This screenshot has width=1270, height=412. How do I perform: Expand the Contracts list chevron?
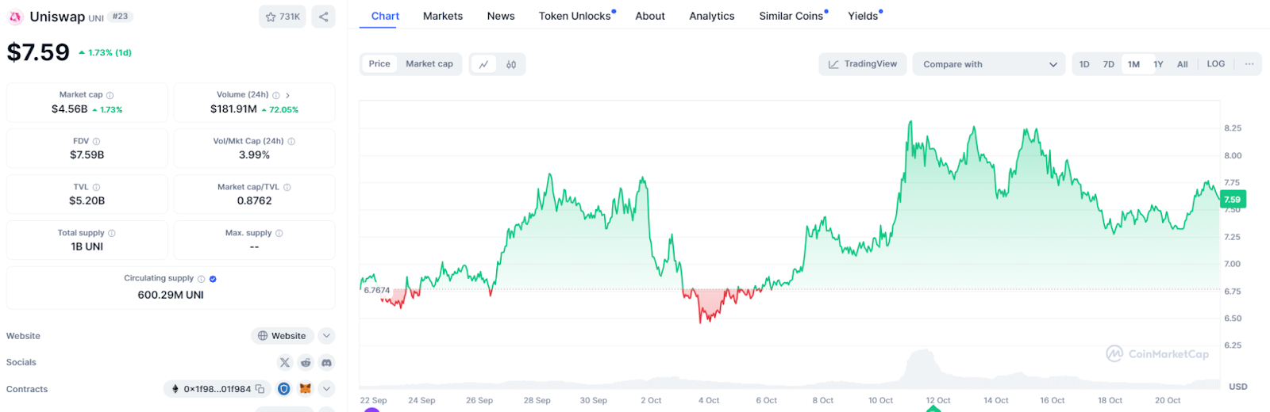pyautogui.click(x=326, y=389)
